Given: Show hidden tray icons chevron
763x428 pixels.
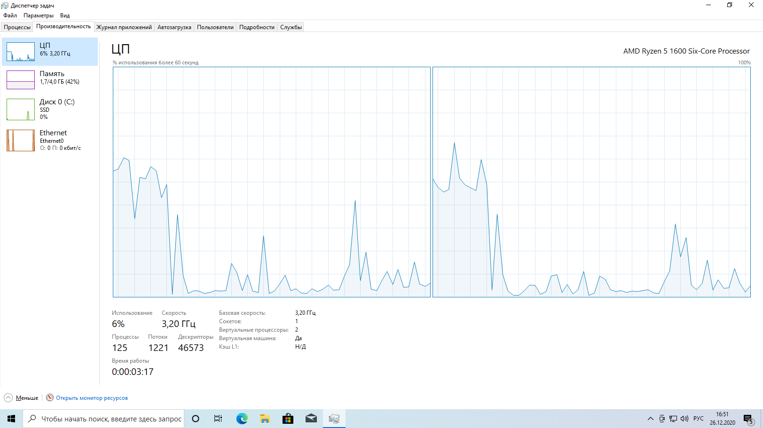Looking at the screenshot, I should pyautogui.click(x=650, y=419).
